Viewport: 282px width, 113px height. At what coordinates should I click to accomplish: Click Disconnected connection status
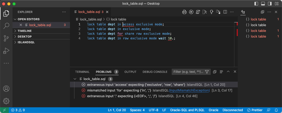point(233,110)
